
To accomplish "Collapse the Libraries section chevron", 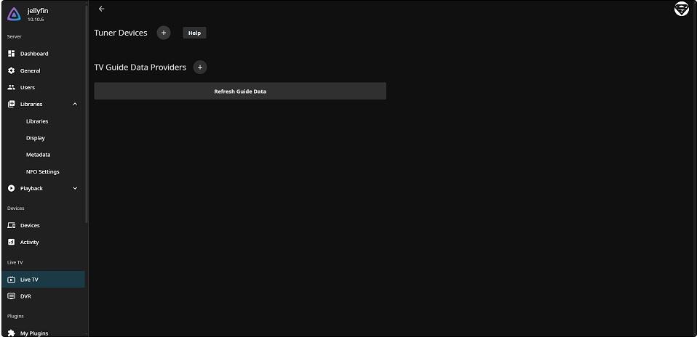I will pos(75,104).
